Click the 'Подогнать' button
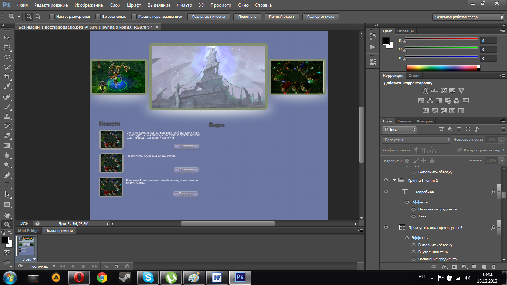 [247, 17]
